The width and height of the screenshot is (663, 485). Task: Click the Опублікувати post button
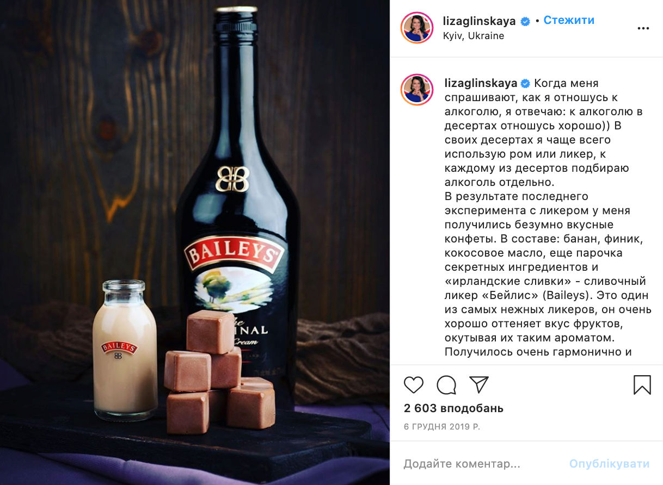click(609, 464)
